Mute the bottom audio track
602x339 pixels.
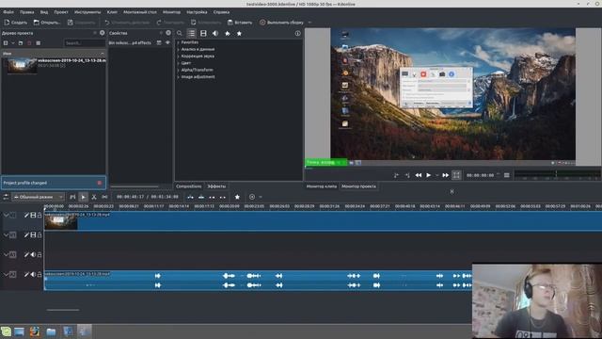[x=33, y=274]
